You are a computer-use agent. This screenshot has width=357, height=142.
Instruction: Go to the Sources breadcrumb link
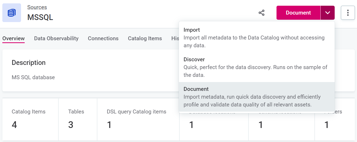point(37,7)
